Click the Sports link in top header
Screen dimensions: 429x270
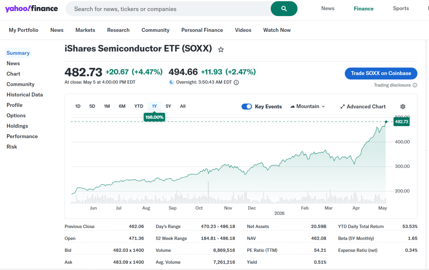pos(401,9)
